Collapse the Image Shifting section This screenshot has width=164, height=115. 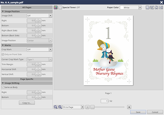[x=3, y=83]
